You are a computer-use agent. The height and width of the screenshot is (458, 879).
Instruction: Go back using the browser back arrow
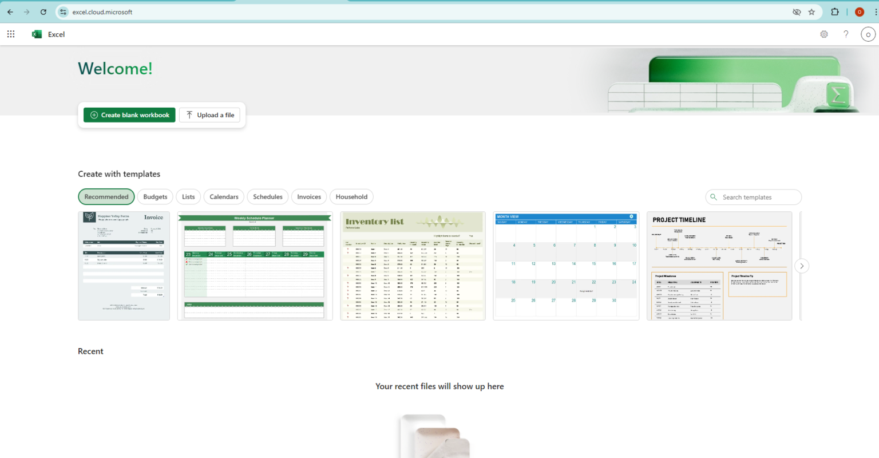[10, 11]
